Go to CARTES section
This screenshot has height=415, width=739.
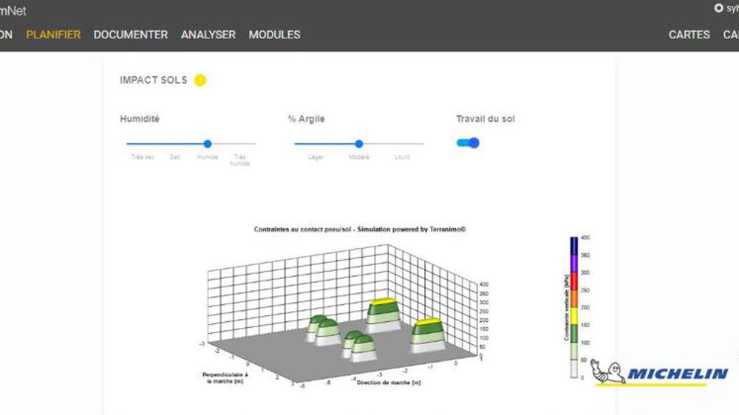(689, 35)
